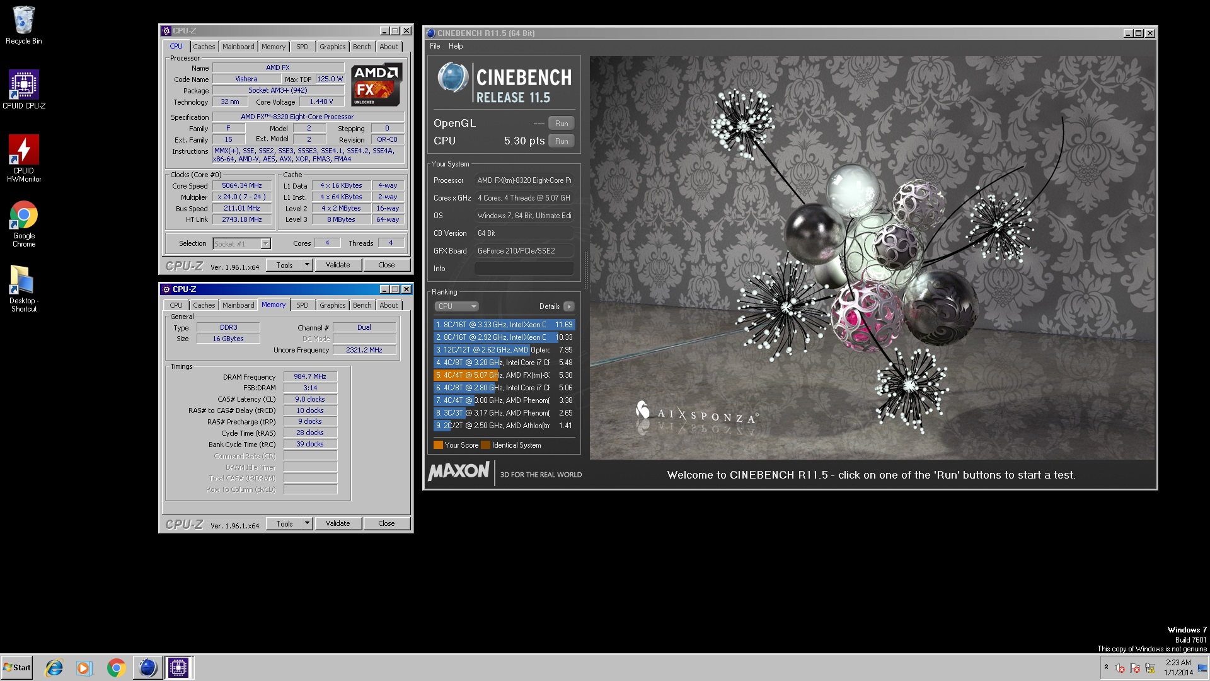
Task: Click Tools button in the top CPU-Z window
Action: [x=284, y=265]
